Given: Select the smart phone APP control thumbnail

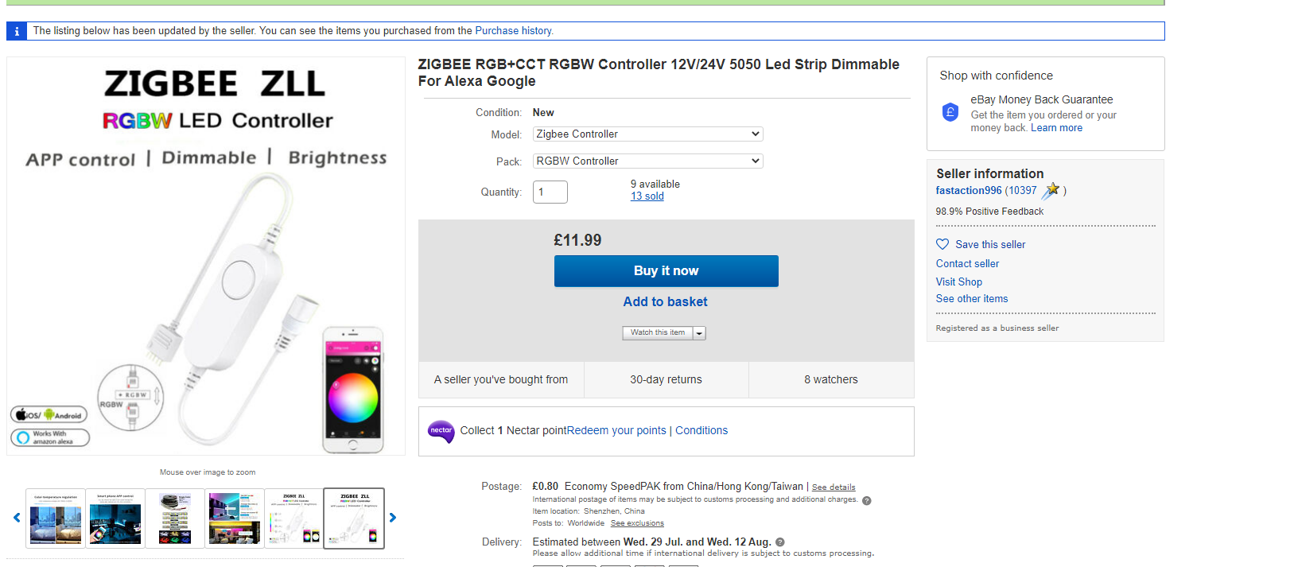Looking at the screenshot, I should coord(115,518).
